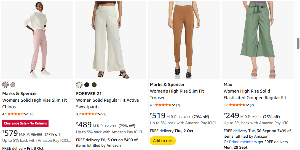Add Marks & Spencer Trouser to cart
Viewport: 300px width, 150px height.
[163, 141]
